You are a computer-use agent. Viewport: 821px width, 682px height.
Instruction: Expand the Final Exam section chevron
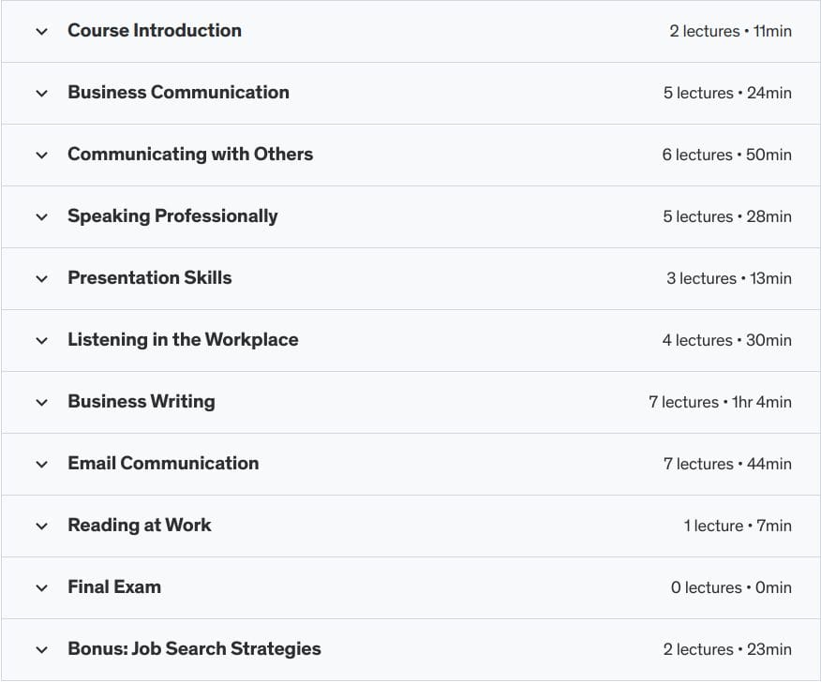[41, 587]
